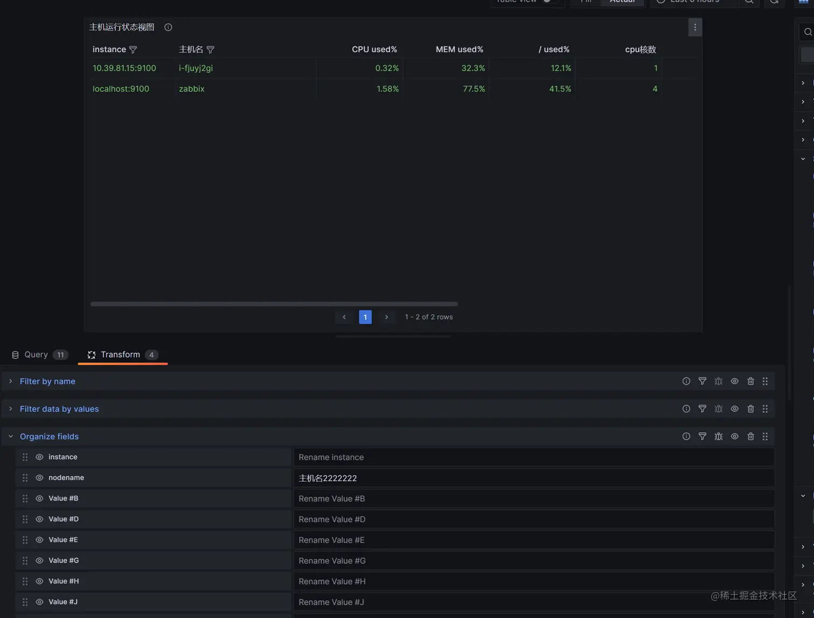This screenshot has width=814, height=618.
Task: Click the localhost:9100 instance cell
Action: click(x=121, y=89)
